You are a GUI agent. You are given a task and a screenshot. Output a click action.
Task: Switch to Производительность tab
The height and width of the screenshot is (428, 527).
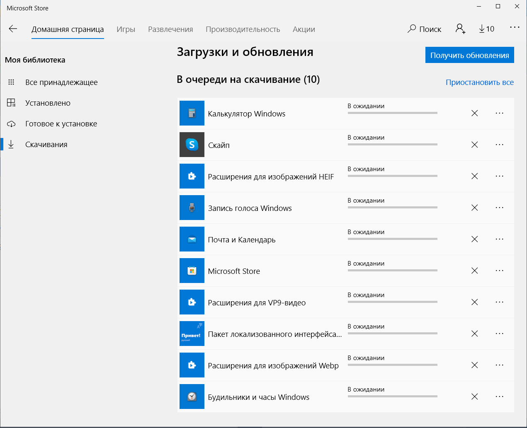coord(243,29)
